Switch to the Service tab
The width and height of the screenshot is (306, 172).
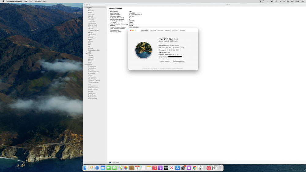[182, 30]
